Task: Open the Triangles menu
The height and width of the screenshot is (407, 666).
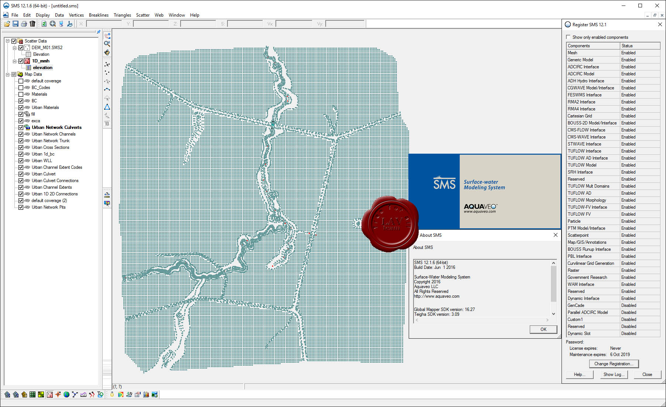Action: [122, 15]
